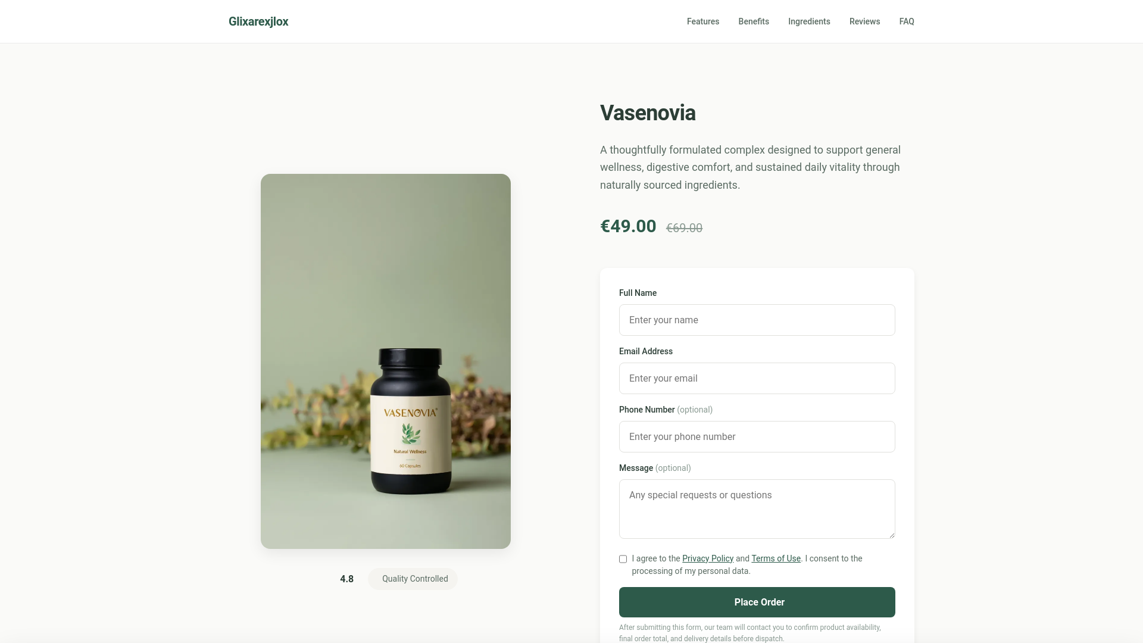
Task: Click the Vasenovia product heading
Action: coord(648,113)
